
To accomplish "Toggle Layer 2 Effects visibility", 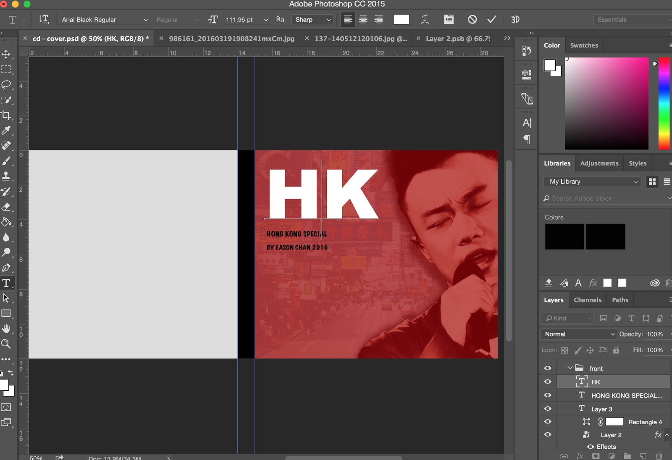I will (x=591, y=447).
